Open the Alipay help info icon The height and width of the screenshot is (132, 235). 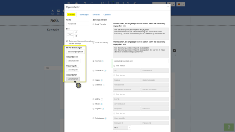coord(102,80)
